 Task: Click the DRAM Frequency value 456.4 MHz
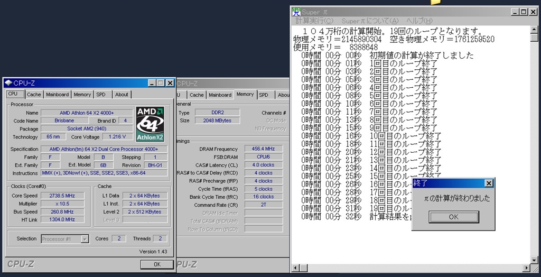[x=264, y=149]
